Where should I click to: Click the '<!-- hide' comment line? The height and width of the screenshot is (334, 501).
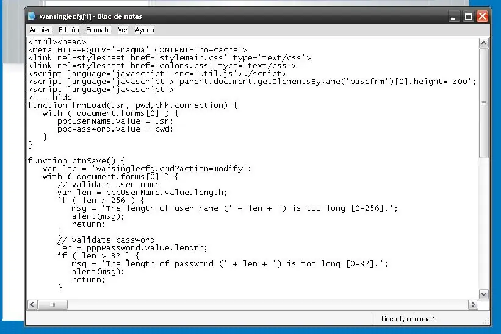[50, 98]
